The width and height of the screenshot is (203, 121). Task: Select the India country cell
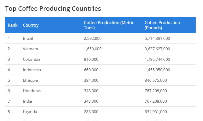[x=28, y=101]
